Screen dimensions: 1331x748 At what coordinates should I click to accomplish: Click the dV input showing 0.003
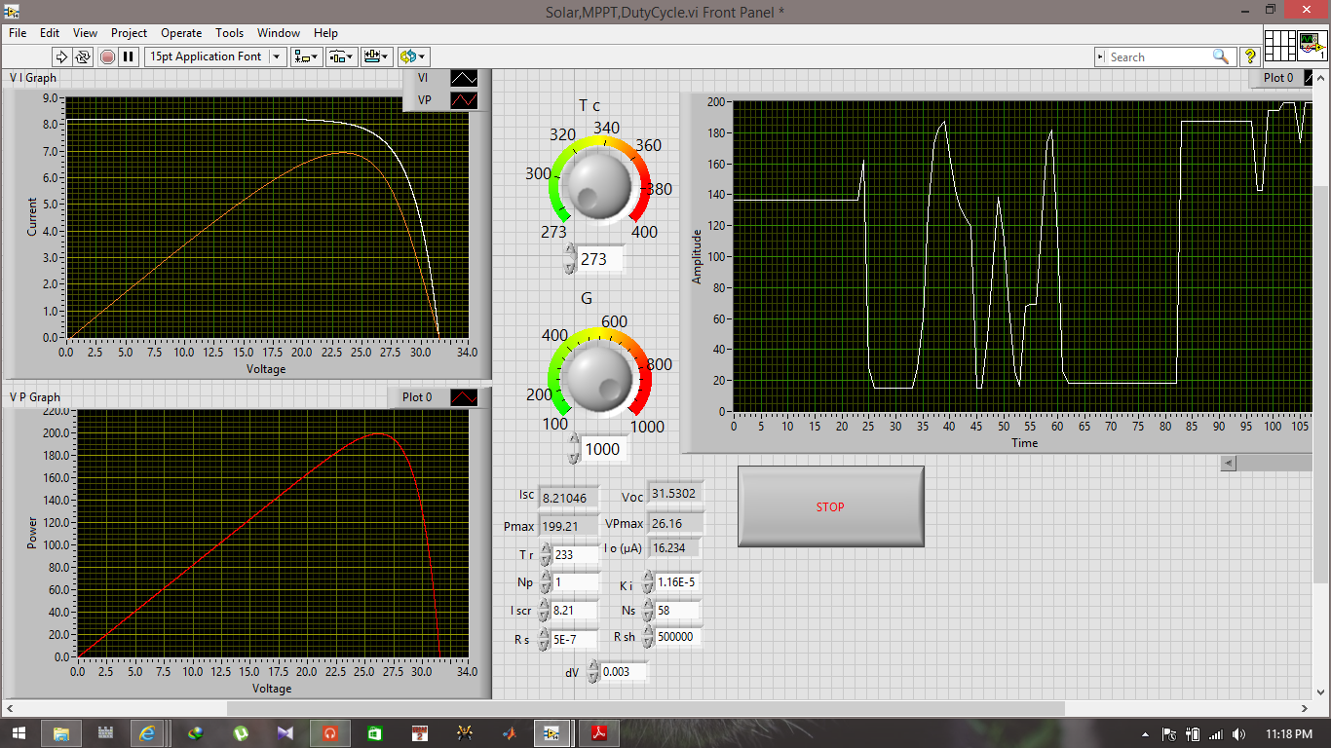click(x=624, y=672)
